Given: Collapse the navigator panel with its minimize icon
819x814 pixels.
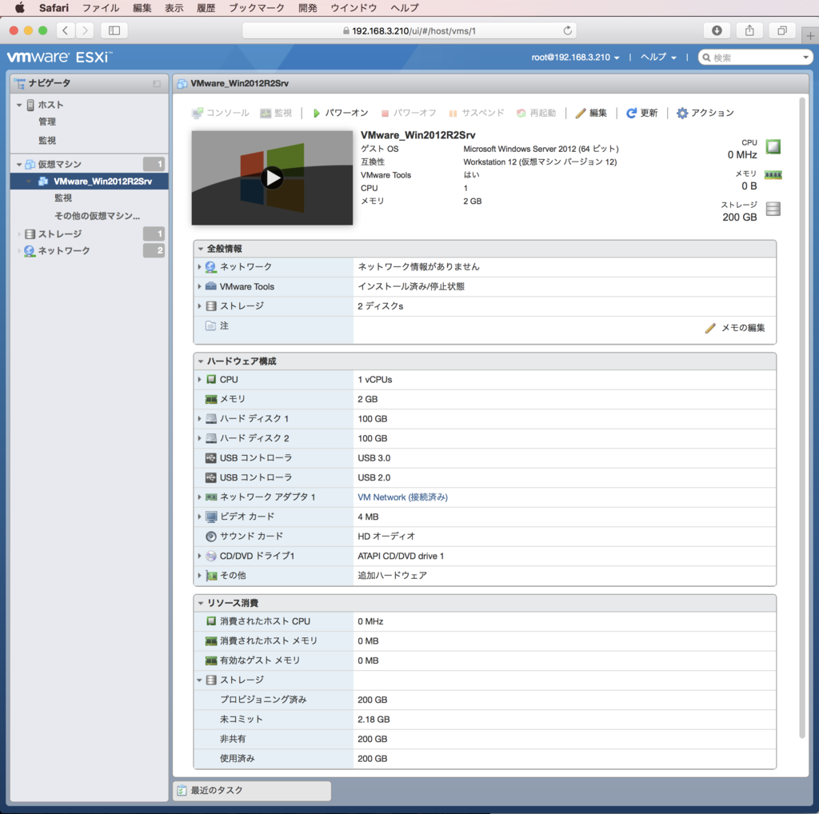Looking at the screenshot, I should 157,83.
